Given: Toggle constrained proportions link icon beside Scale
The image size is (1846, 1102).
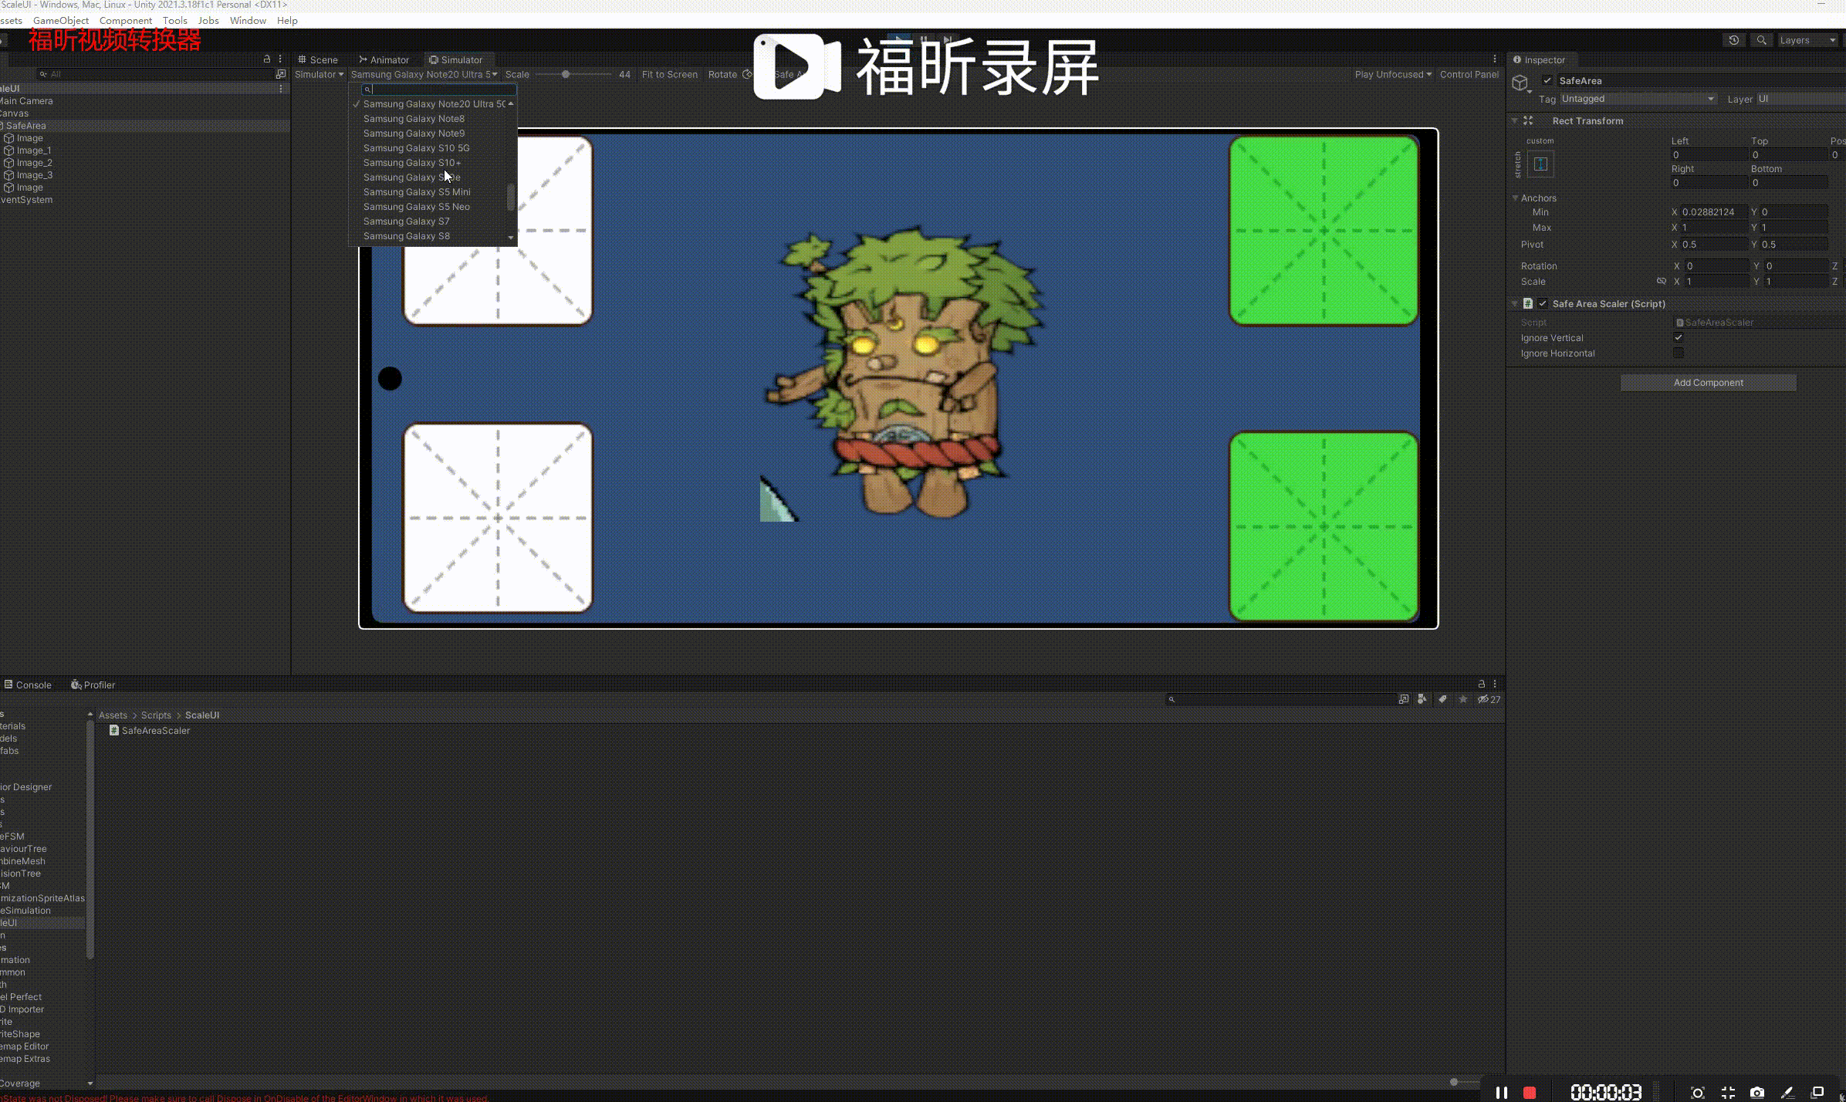Looking at the screenshot, I should pyautogui.click(x=1661, y=281).
